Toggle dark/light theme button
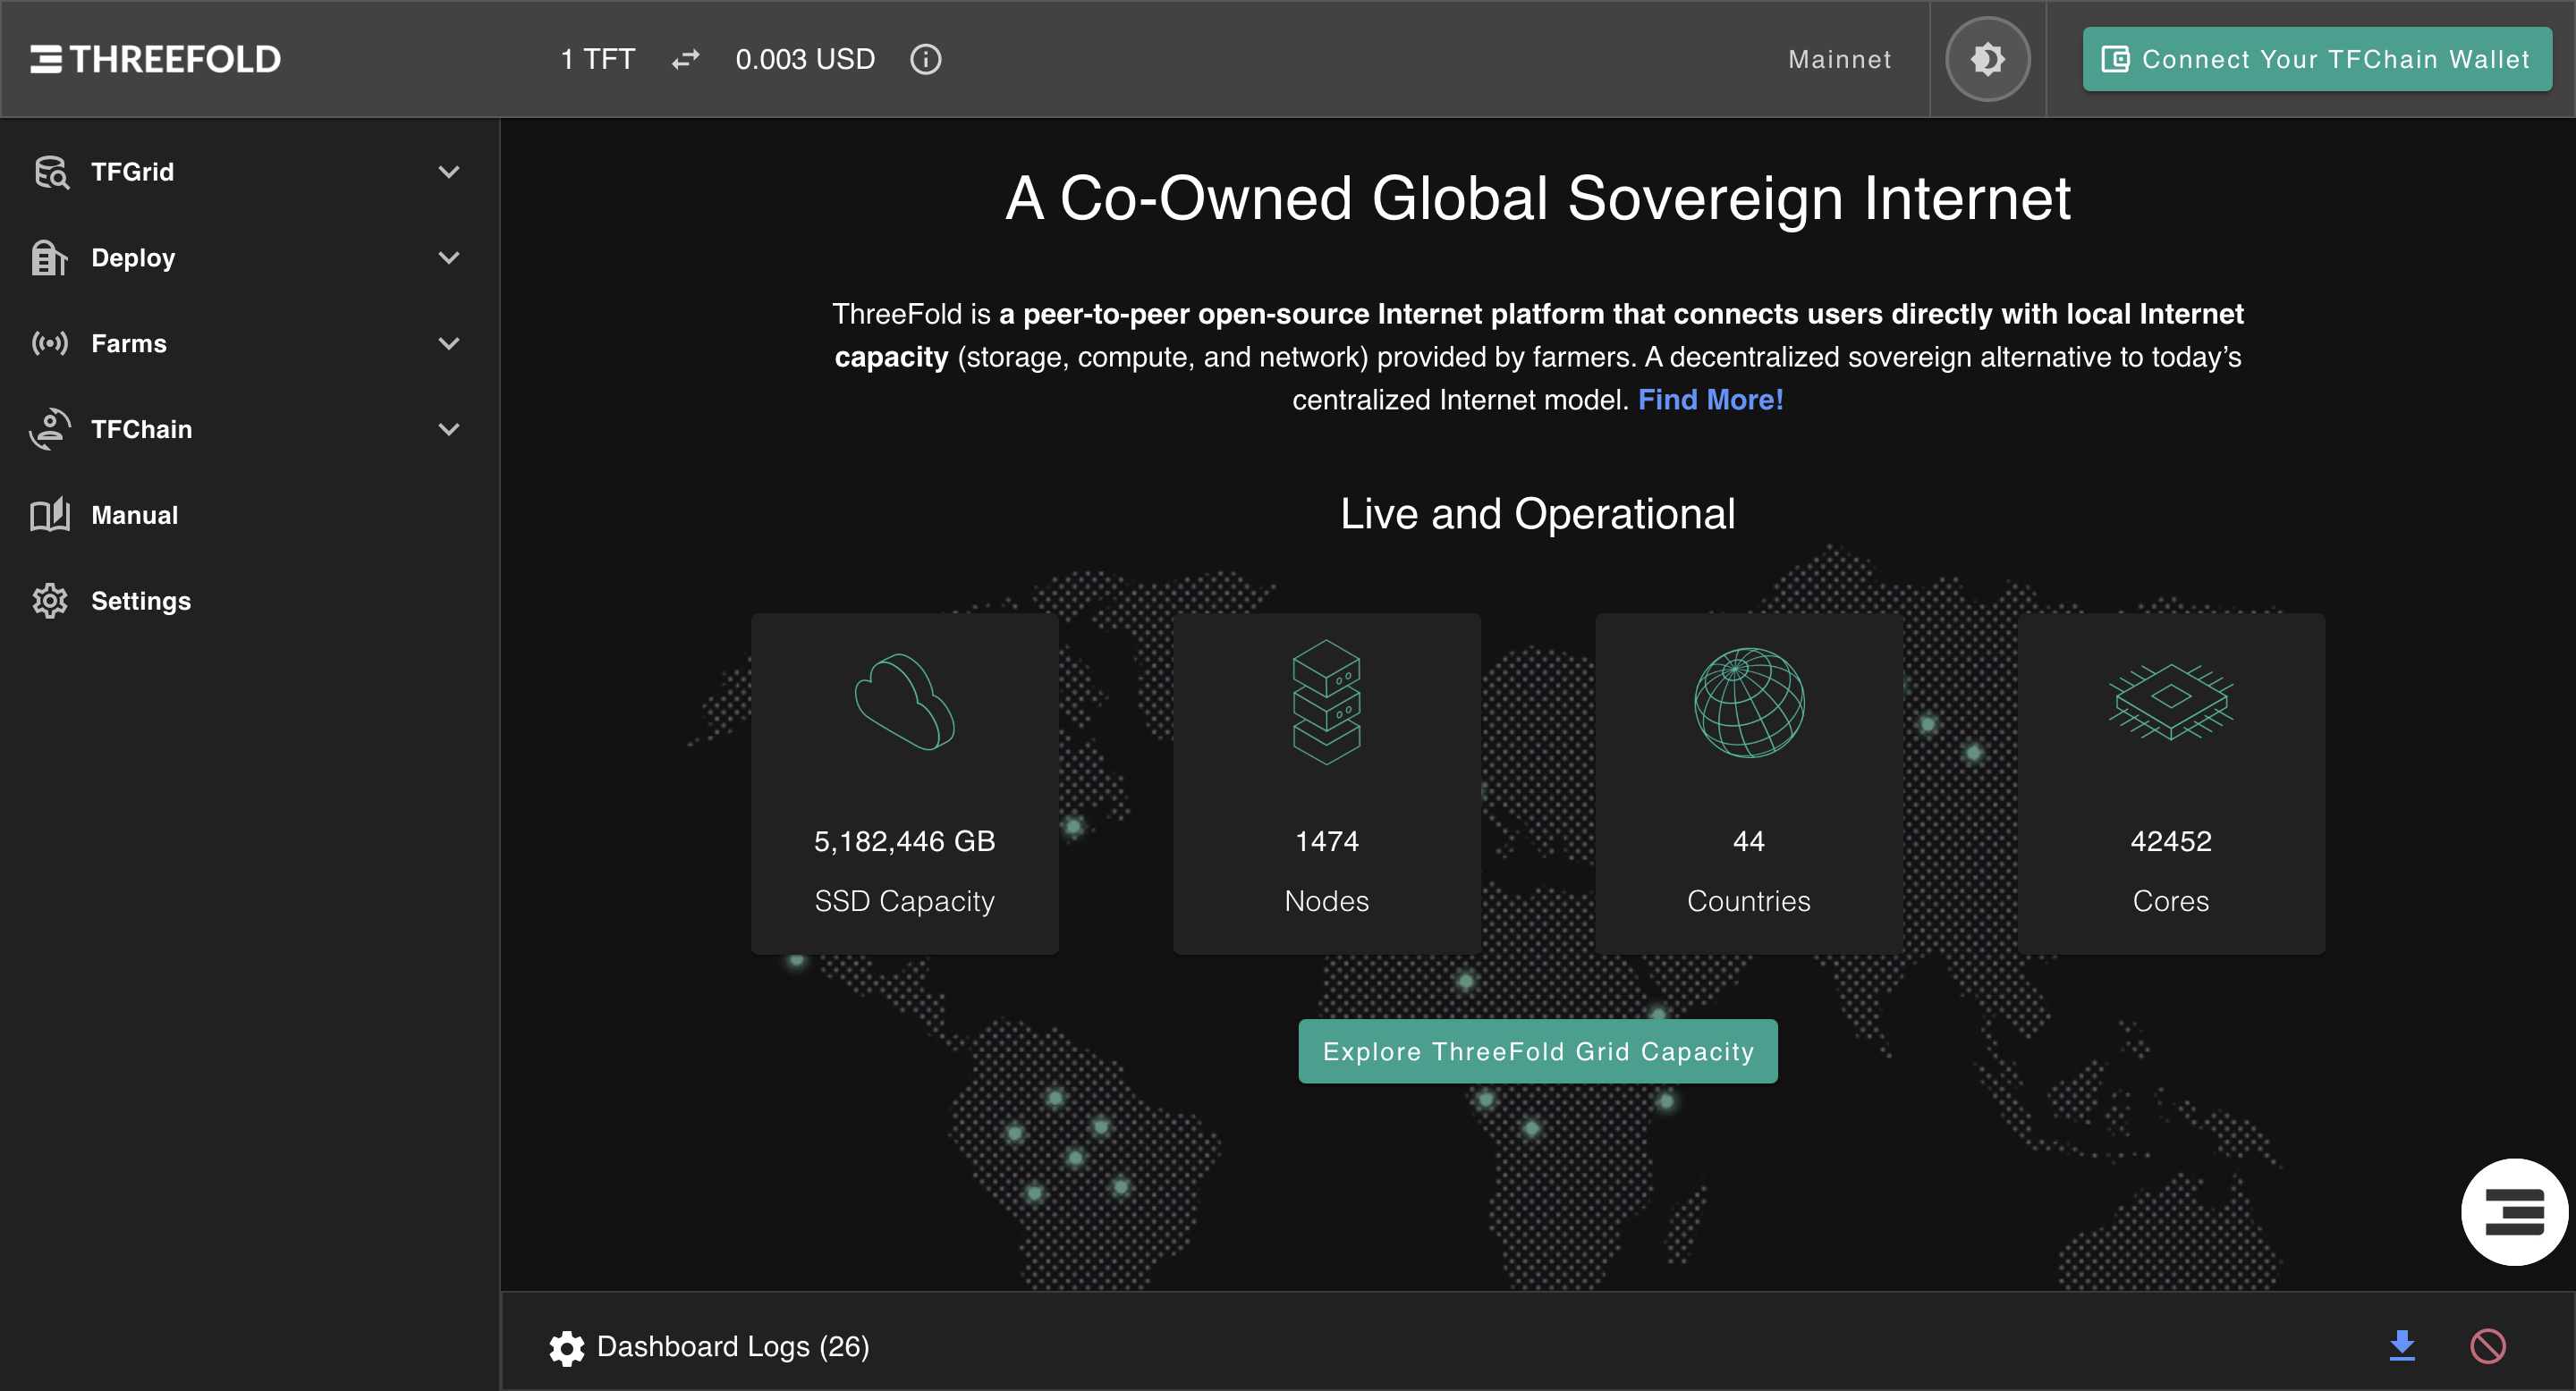This screenshot has height=1391, width=2576. click(x=1987, y=59)
